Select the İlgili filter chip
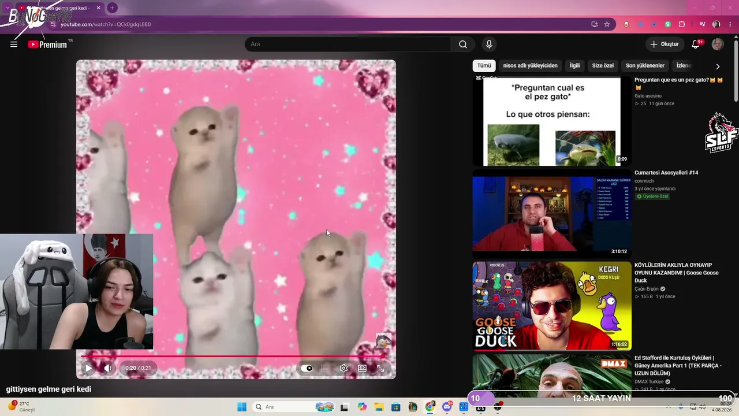This screenshot has height=416, width=739. click(574, 66)
